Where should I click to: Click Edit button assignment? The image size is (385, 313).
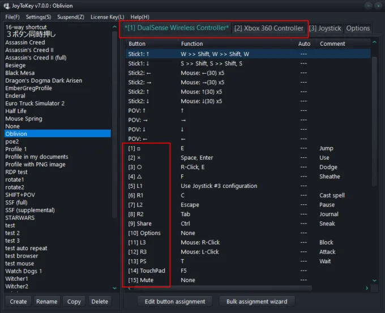pyautogui.click(x=175, y=302)
